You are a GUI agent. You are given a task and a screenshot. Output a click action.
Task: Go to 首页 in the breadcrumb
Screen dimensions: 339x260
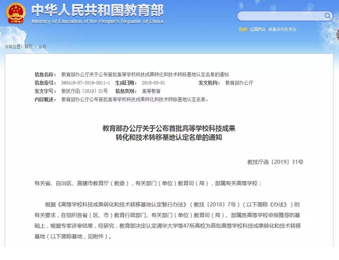coord(28,46)
